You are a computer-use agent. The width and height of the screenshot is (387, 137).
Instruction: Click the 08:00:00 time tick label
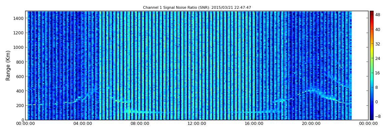coord(140,124)
